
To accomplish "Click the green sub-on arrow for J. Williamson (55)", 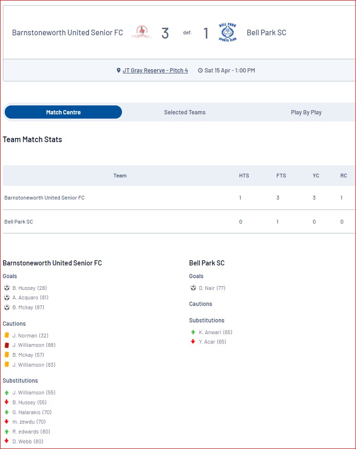I will pyautogui.click(x=7, y=393).
